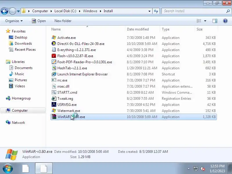Click the 4,716 KB size cell
This screenshot has height=174, width=232.
(209, 44)
